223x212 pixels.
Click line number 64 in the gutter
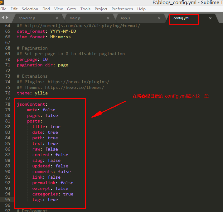coord(8,26)
